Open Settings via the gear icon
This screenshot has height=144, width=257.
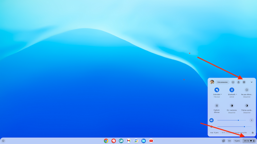tap(244, 82)
